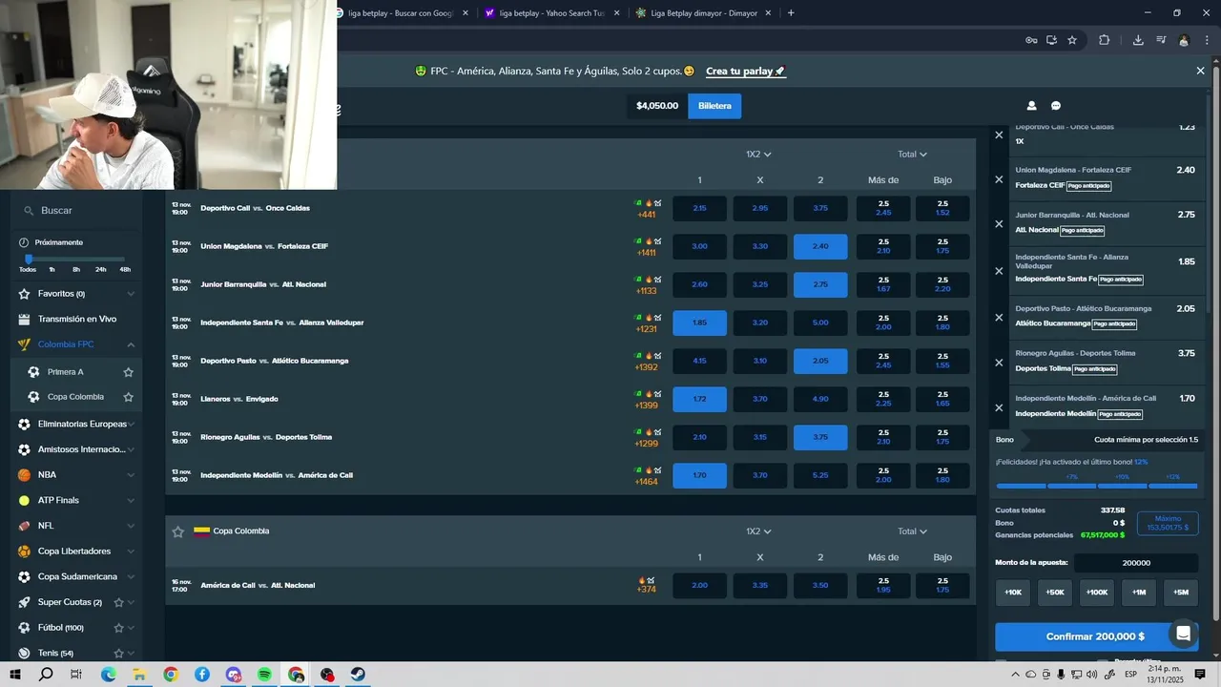
Task: Open the saved passwords key icon
Action: coord(1031,40)
